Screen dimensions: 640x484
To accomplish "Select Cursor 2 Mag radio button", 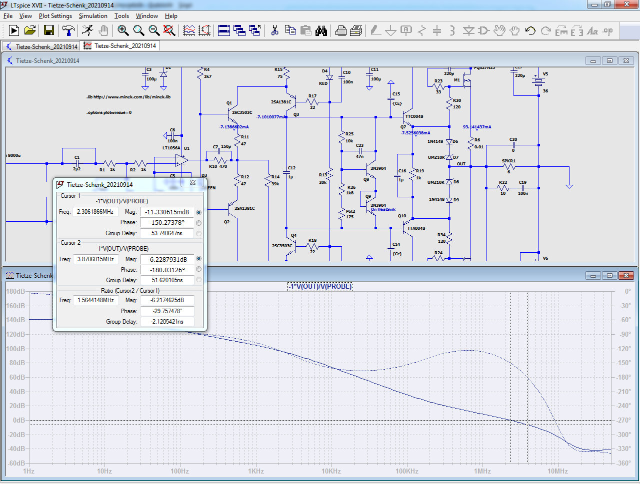I will (198, 259).
